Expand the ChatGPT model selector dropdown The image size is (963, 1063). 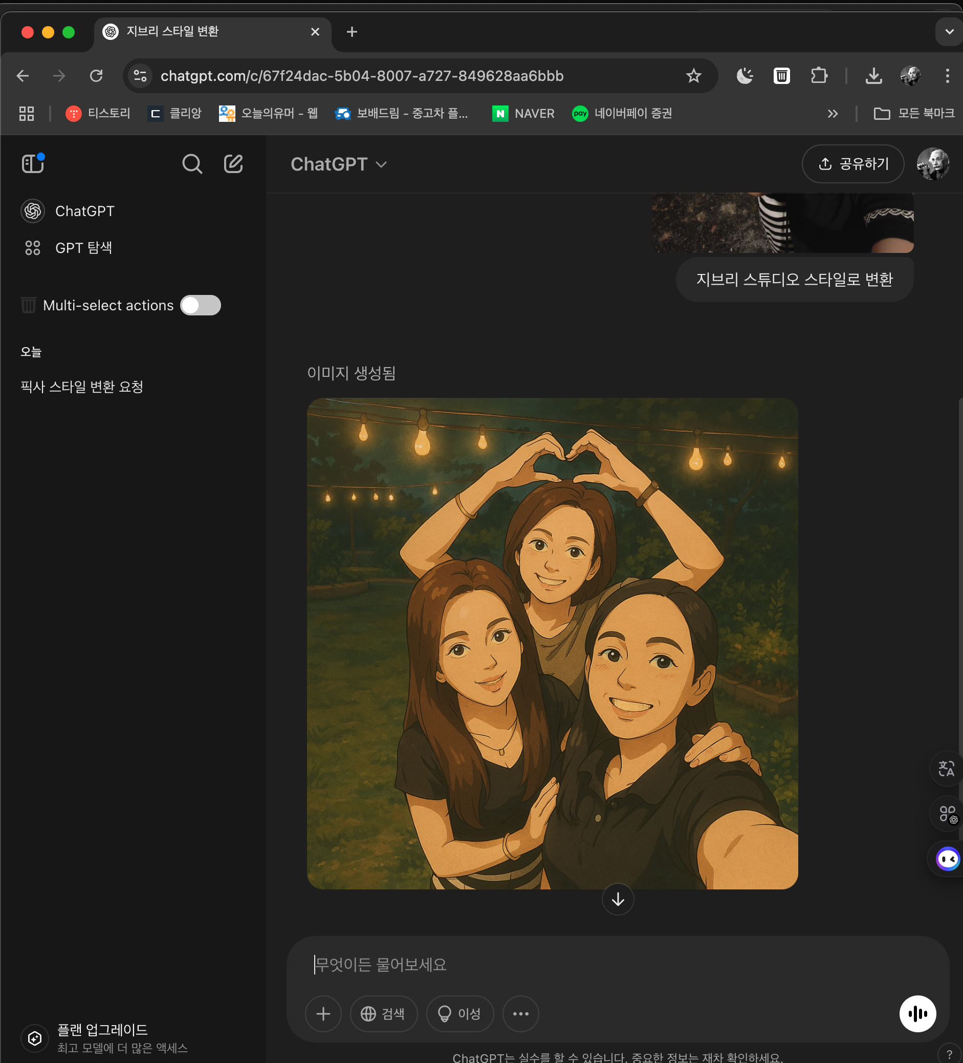coord(338,164)
